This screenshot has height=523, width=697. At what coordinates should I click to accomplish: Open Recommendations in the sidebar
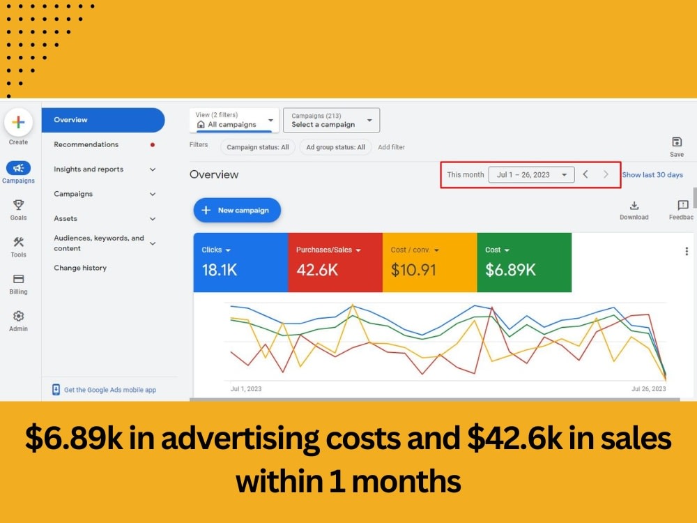86,144
